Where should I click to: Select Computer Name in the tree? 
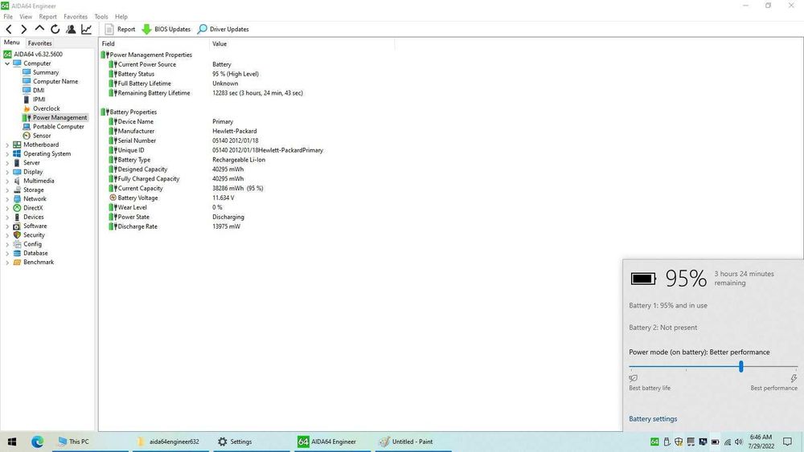click(55, 81)
